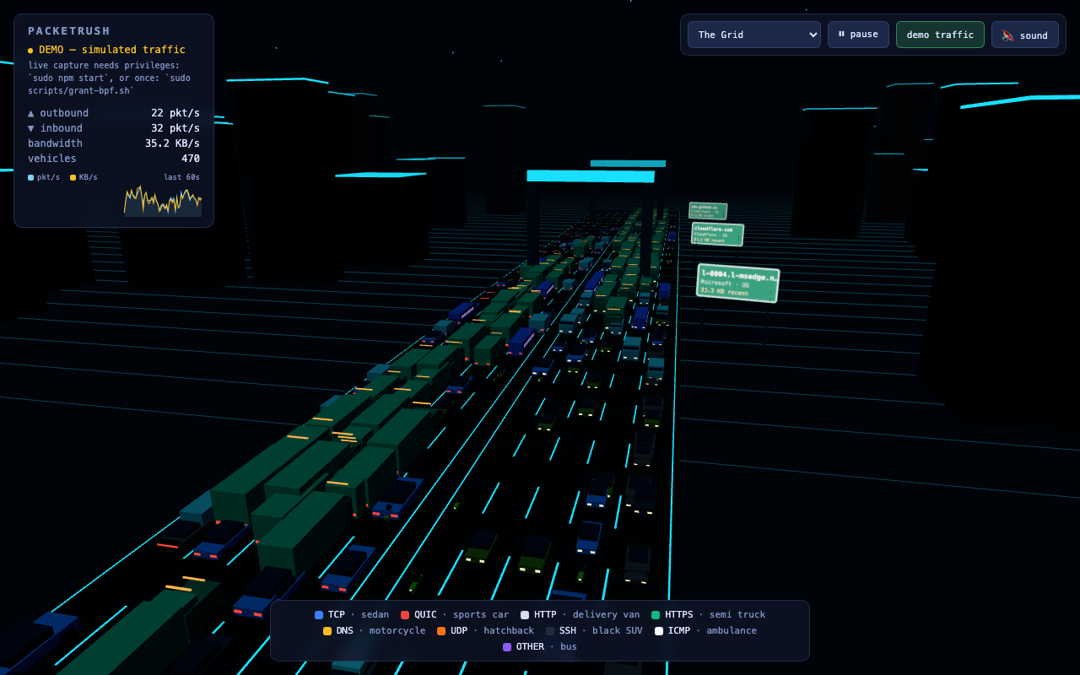The image size is (1080, 675).
Task: Click the 'semi truck' legend label
Action: click(737, 615)
